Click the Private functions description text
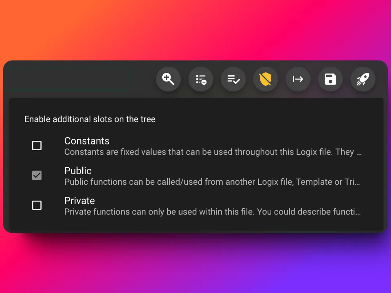This screenshot has height=293, width=391. (x=213, y=212)
